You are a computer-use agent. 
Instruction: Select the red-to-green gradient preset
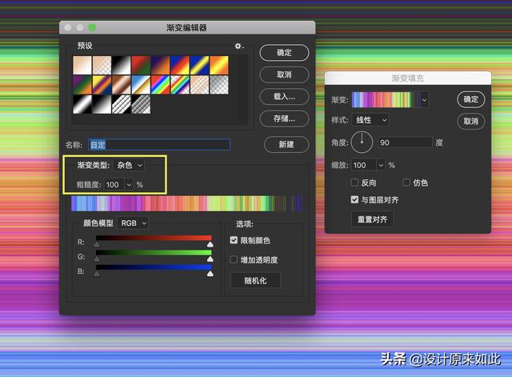141,66
